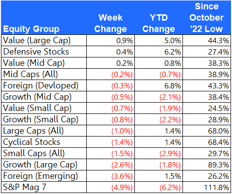The width and height of the screenshot is (232, 194).
Task: Click the Value (Large Cap) row label
Action: tap(37, 40)
